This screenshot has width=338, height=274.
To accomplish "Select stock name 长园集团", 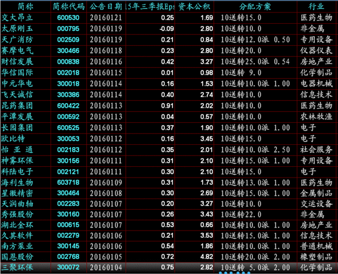I will click(17, 128).
